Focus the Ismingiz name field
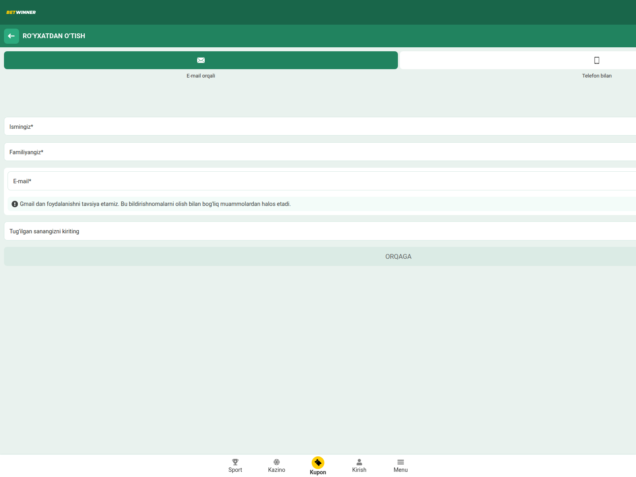 tap(320, 126)
